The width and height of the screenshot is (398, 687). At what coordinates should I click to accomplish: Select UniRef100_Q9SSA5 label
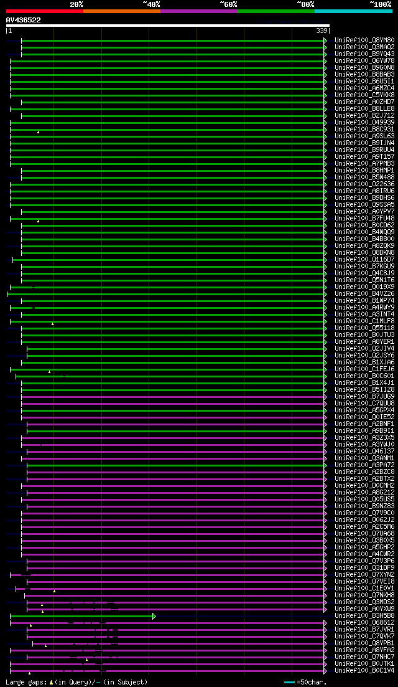(364, 205)
